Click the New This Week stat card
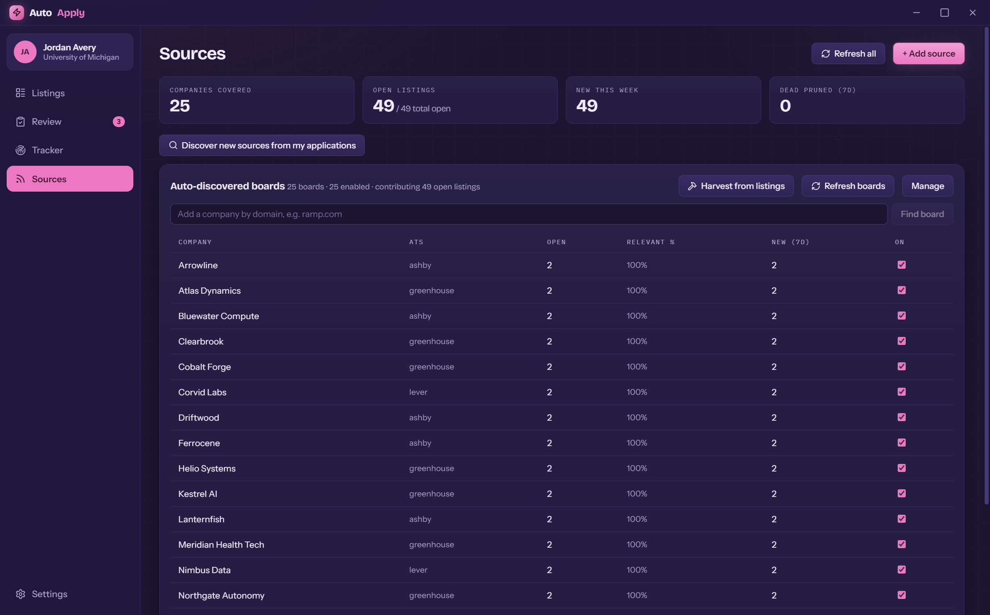990x615 pixels. tap(664, 100)
